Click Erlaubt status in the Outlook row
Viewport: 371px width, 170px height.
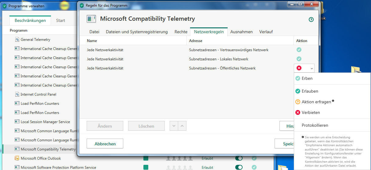tap(207, 158)
